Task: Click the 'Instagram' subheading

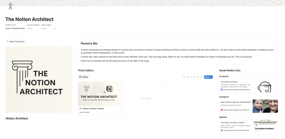Action: [x=224, y=97]
